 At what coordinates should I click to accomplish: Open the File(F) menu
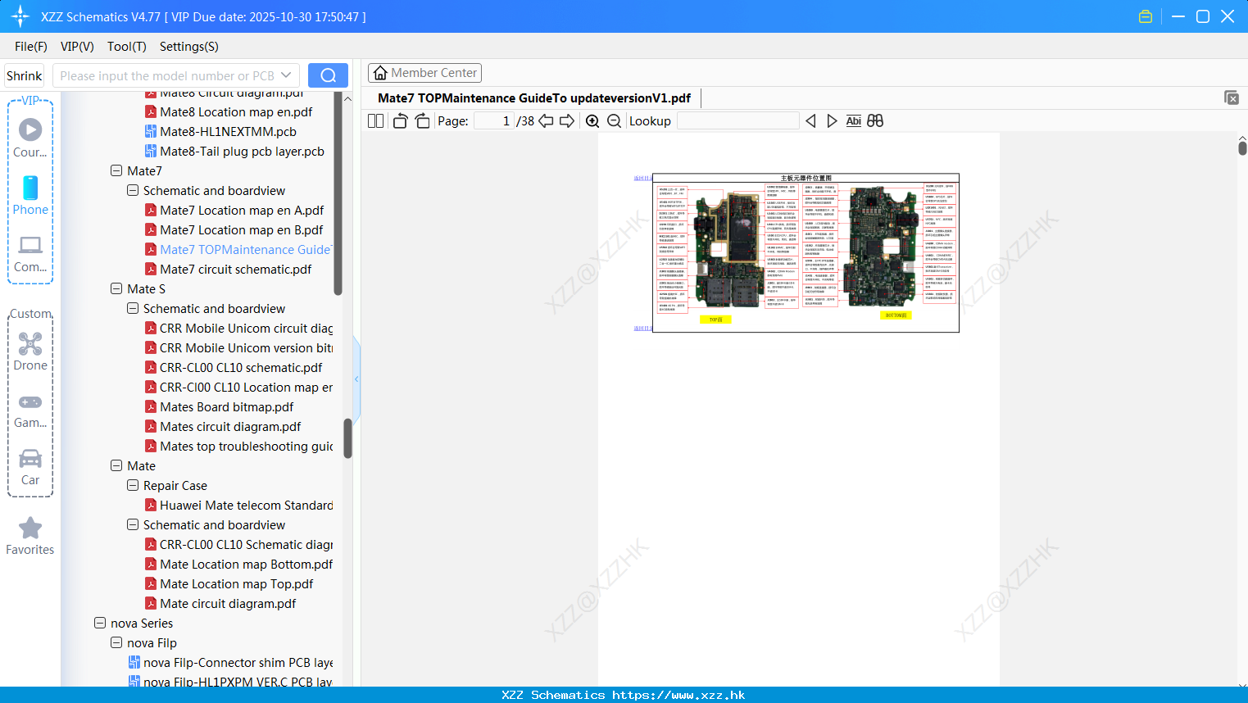click(x=31, y=47)
